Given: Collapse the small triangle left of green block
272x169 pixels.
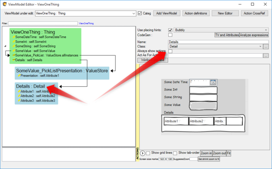Looking at the screenshot, I should point(5,46).
